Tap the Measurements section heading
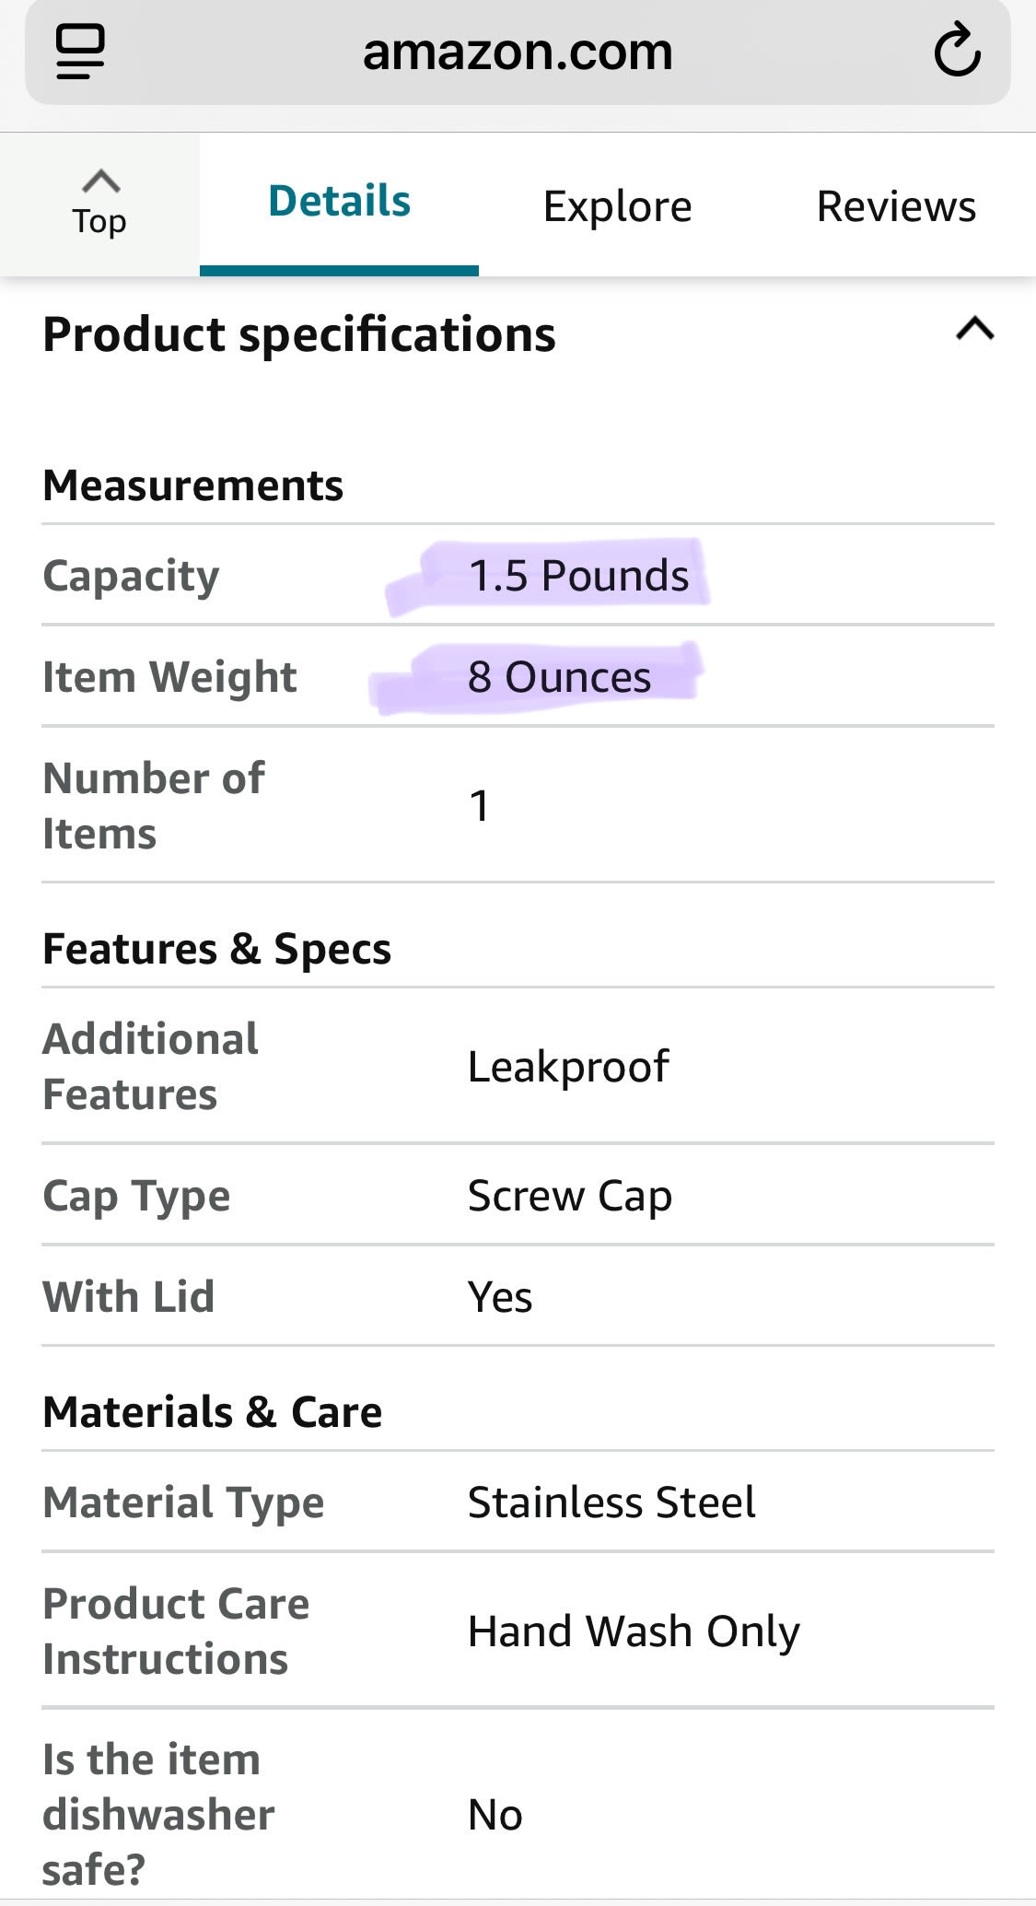Screen dimensions: 1036x1906 pos(192,485)
